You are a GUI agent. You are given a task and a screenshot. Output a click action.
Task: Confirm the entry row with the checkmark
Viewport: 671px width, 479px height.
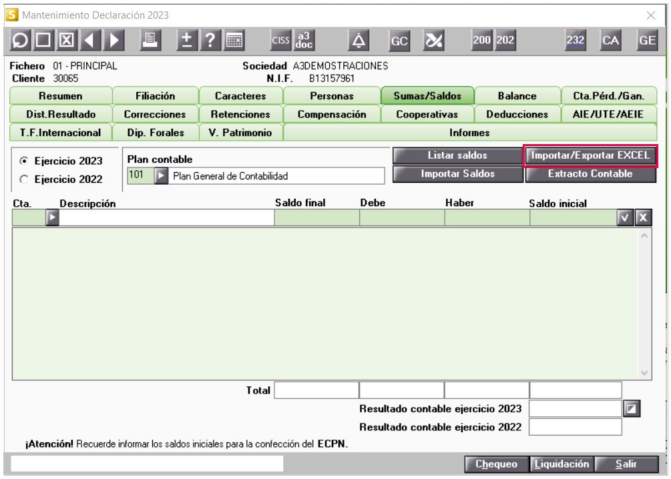(x=625, y=217)
